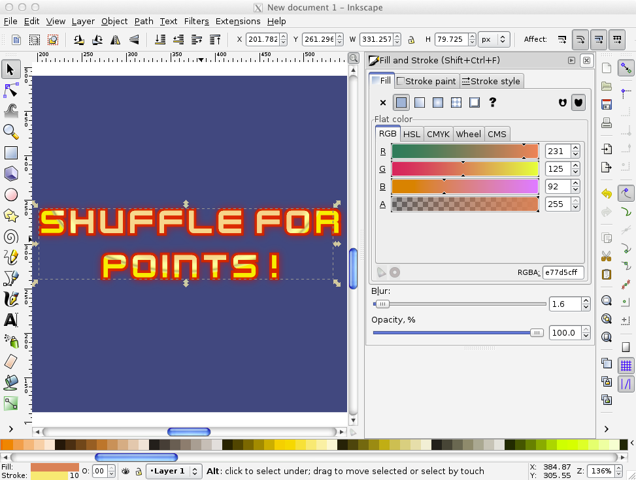The height and width of the screenshot is (480, 636).
Task: Select the Spiral tool
Action: coord(10,236)
